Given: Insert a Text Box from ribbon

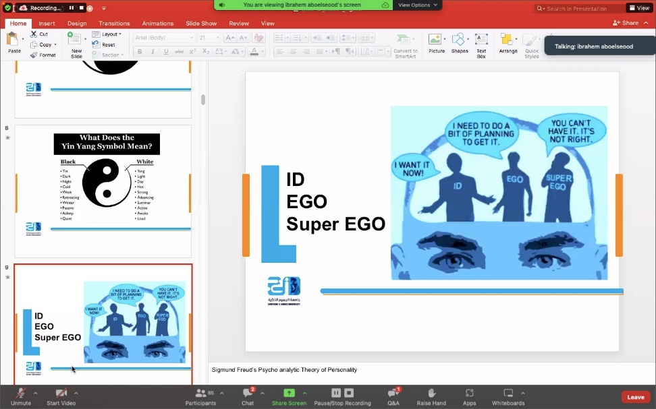Looking at the screenshot, I should click(481, 44).
